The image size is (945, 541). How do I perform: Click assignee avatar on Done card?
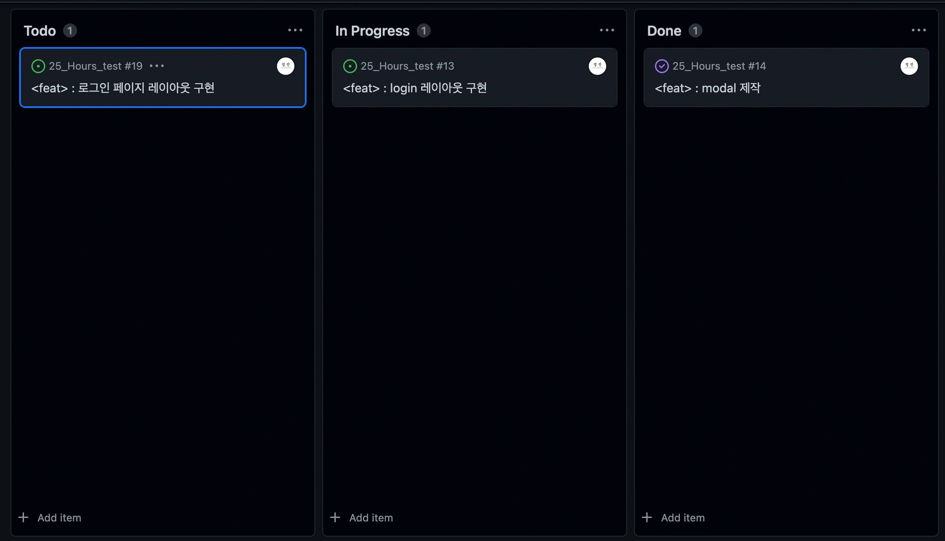click(x=909, y=66)
